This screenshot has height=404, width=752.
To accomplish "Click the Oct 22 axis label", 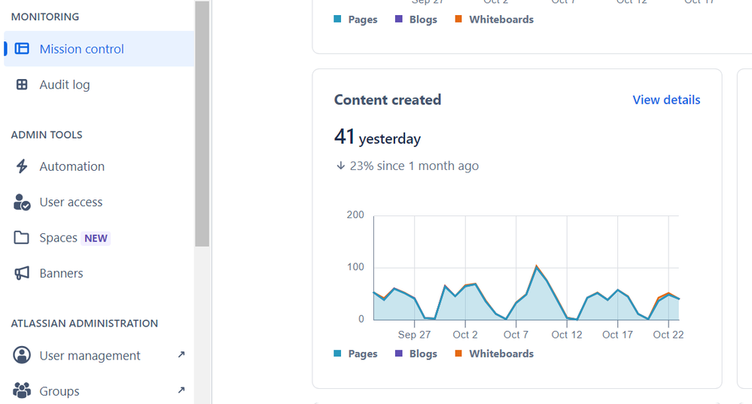I will [x=668, y=335].
